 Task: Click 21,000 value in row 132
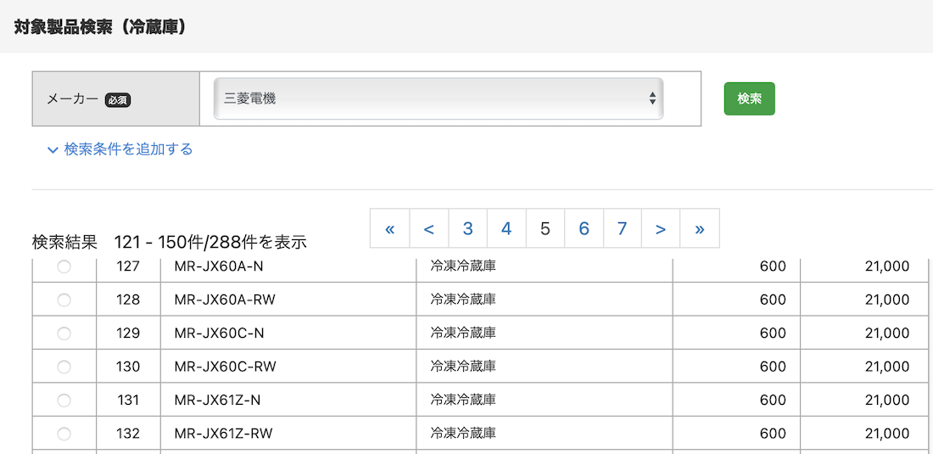pos(887,433)
